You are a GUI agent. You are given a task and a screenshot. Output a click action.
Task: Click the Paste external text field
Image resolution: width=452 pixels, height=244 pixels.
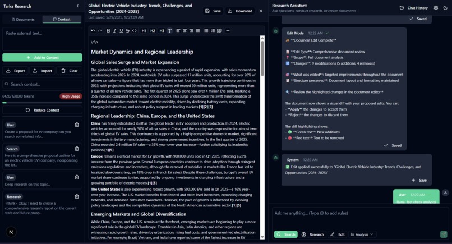(42, 39)
